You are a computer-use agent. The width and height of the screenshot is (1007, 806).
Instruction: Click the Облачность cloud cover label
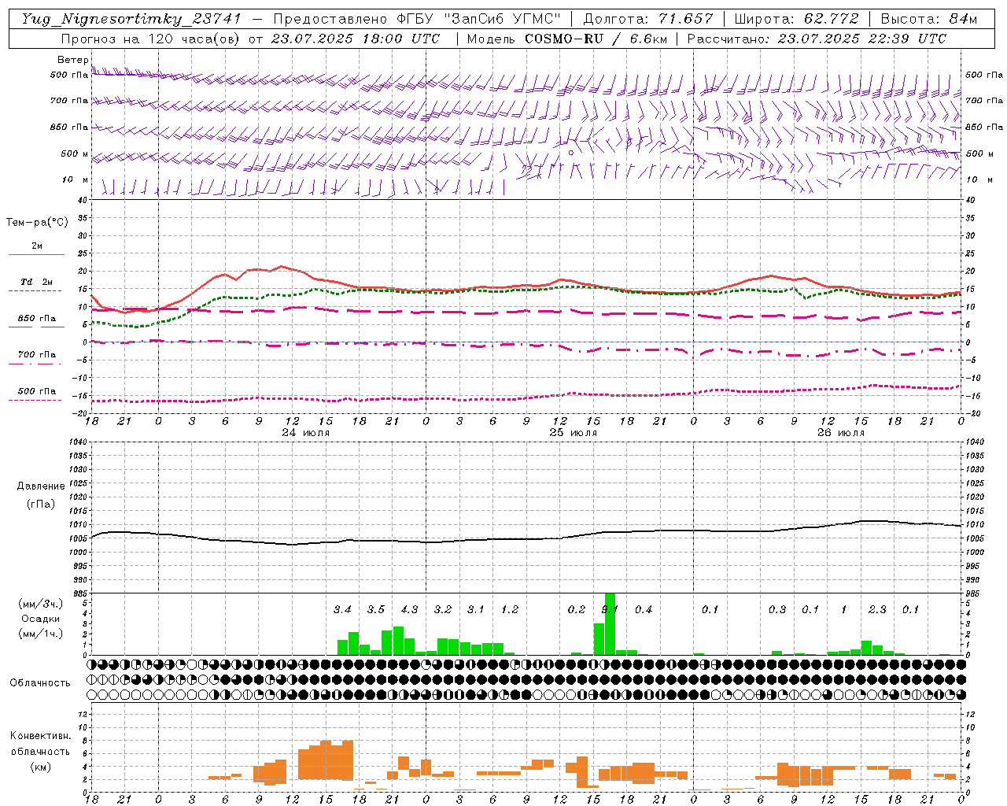click(x=40, y=682)
